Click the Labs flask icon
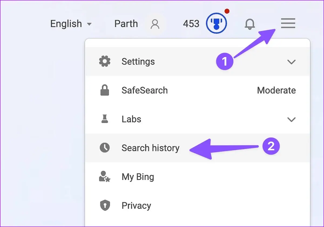The height and width of the screenshot is (227, 324). 105,119
